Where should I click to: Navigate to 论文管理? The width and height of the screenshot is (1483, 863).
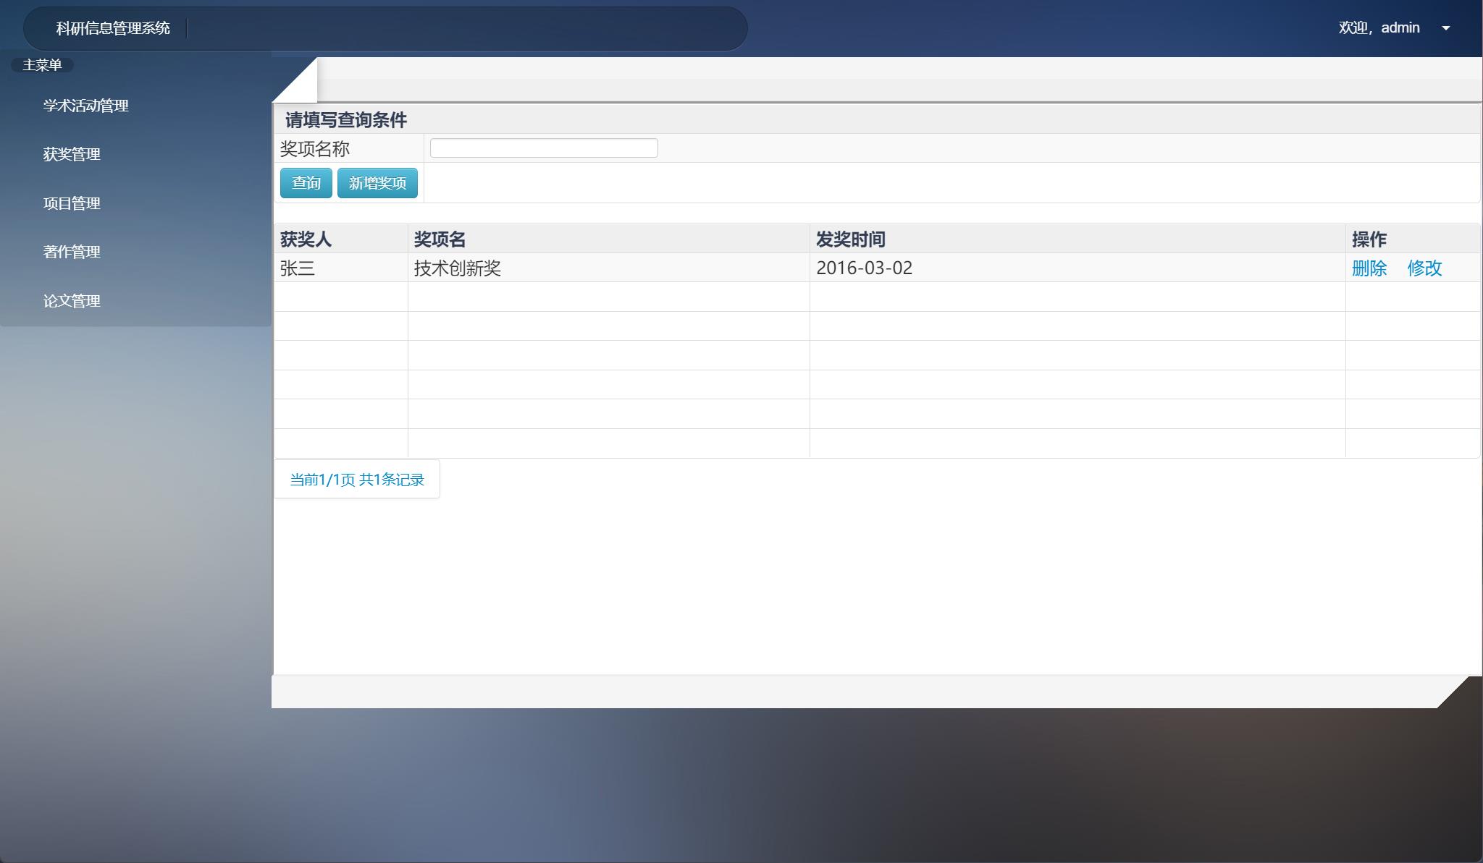[72, 301]
